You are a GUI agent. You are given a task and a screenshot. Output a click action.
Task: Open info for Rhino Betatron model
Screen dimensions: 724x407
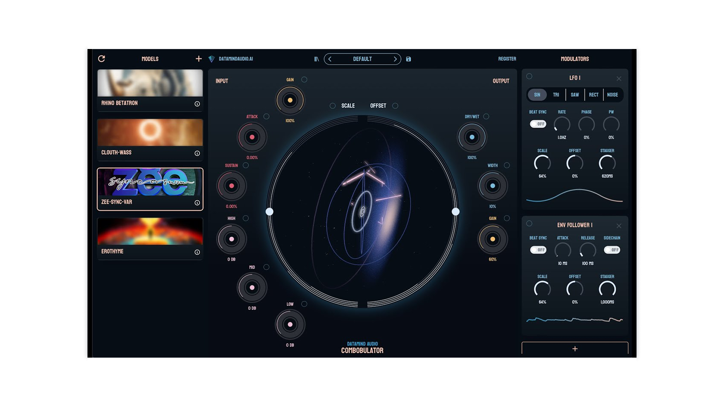[197, 104]
